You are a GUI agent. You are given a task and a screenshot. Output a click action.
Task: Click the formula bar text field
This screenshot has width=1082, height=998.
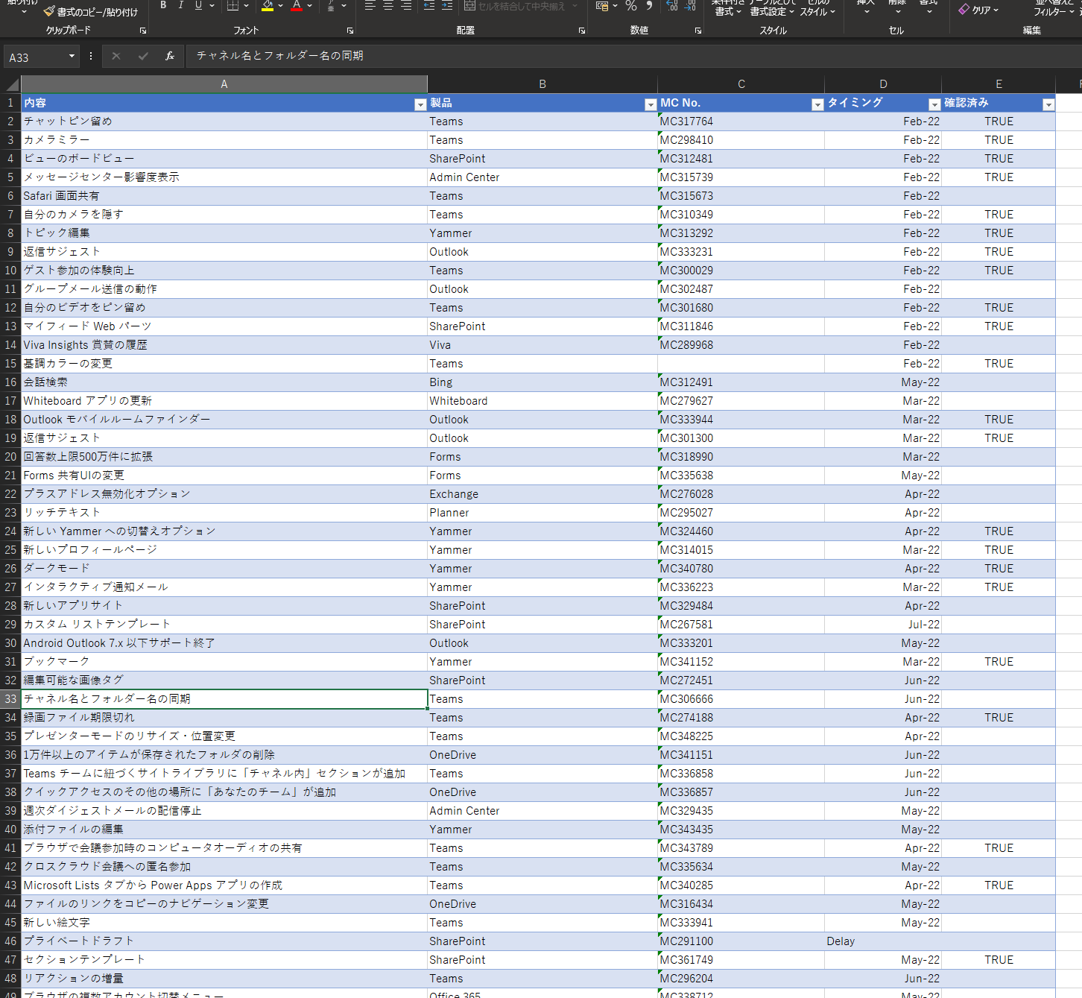click(633, 56)
